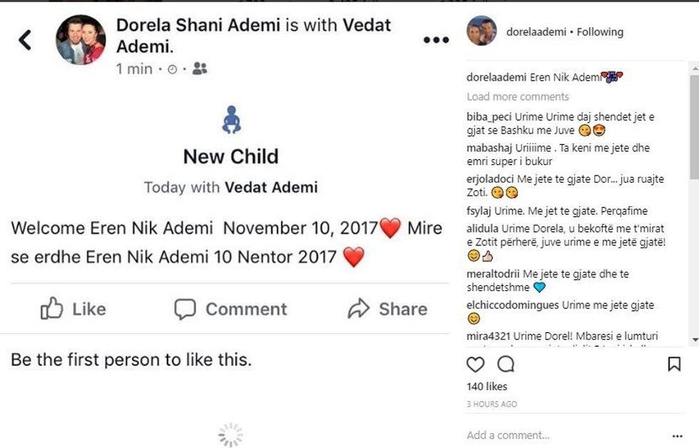The image size is (699, 448).
Task: Click the Add a comment field
Action: (563, 434)
